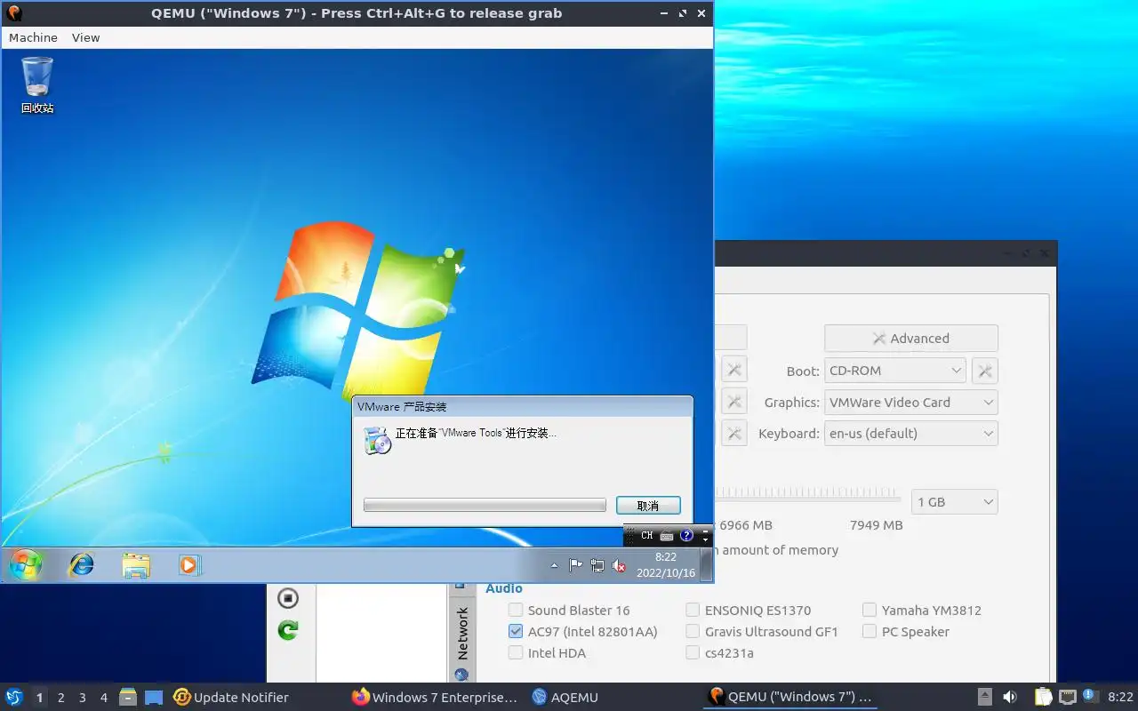Click the tool button left of Graphics label
The image size is (1138, 711).
pyautogui.click(x=733, y=403)
